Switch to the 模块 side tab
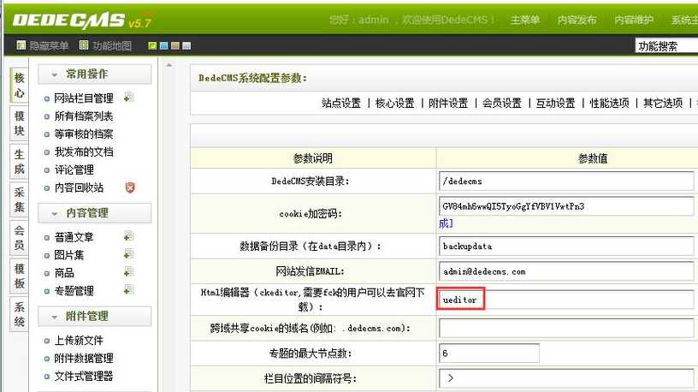The width and height of the screenshot is (698, 392). click(19, 123)
